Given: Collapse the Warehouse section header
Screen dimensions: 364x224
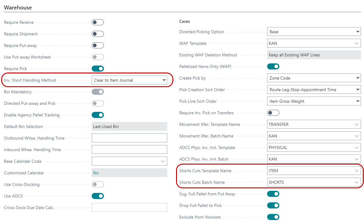Looking at the screenshot, I should pyautogui.click(x=18, y=7).
